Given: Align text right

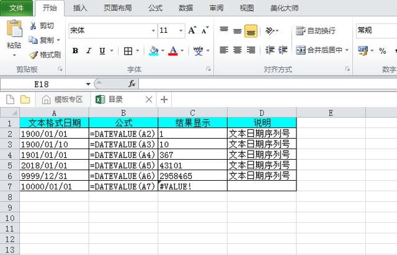Looking at the screenshot, I should 251,50.
